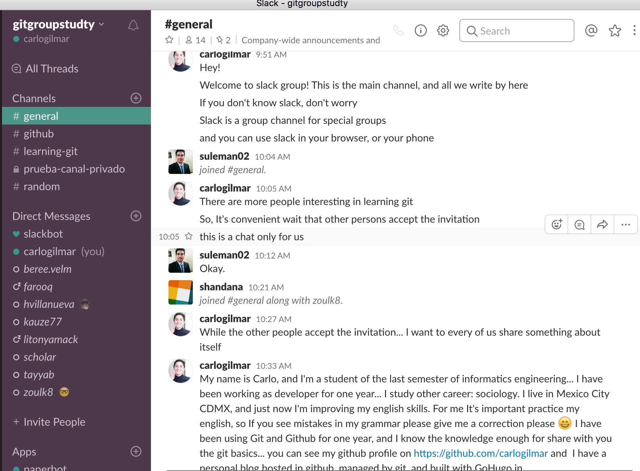This screenshot has height=471, width=640.
Task: Message kauze77 directly
Action: (x=76, y=322)
